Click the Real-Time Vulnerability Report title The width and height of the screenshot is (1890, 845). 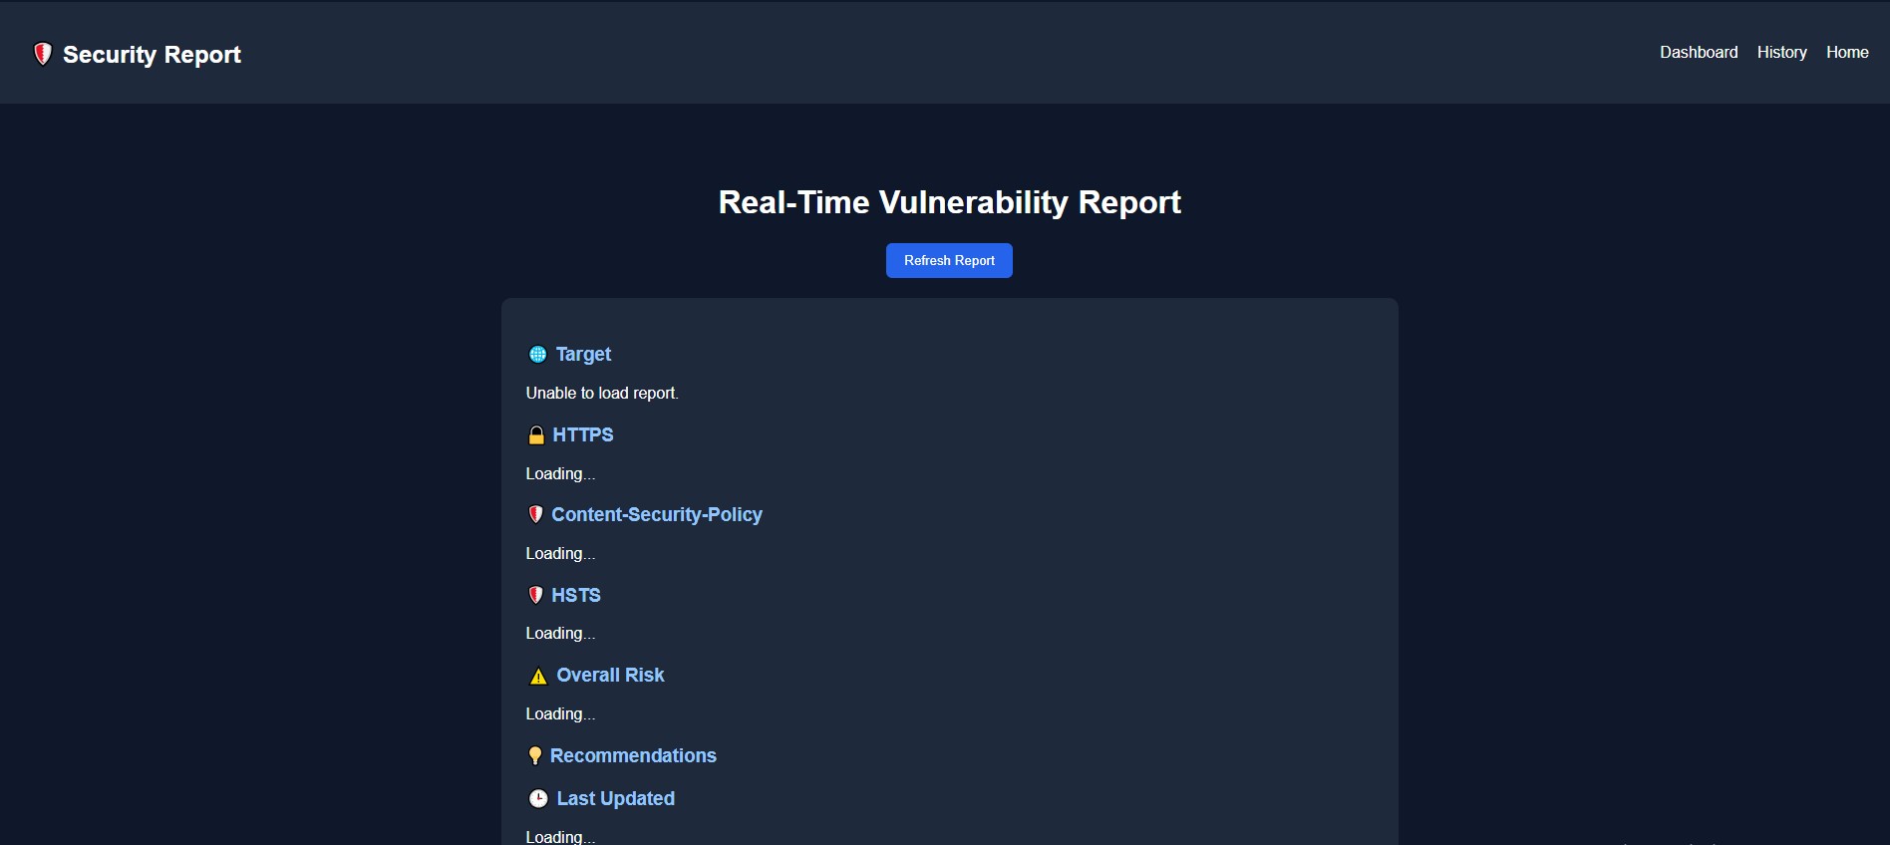click(x=949, y=202)
